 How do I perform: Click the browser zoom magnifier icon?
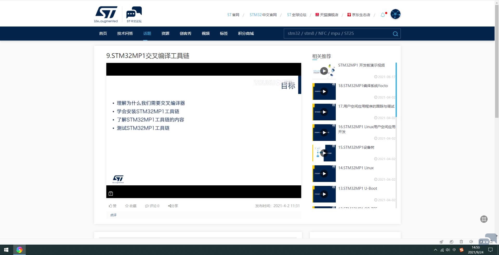click(x=491, y=242)
